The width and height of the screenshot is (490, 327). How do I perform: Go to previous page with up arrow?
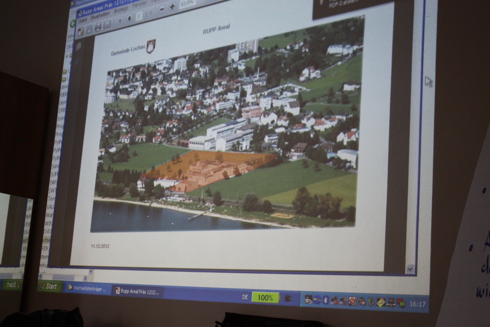click(120, 21)
